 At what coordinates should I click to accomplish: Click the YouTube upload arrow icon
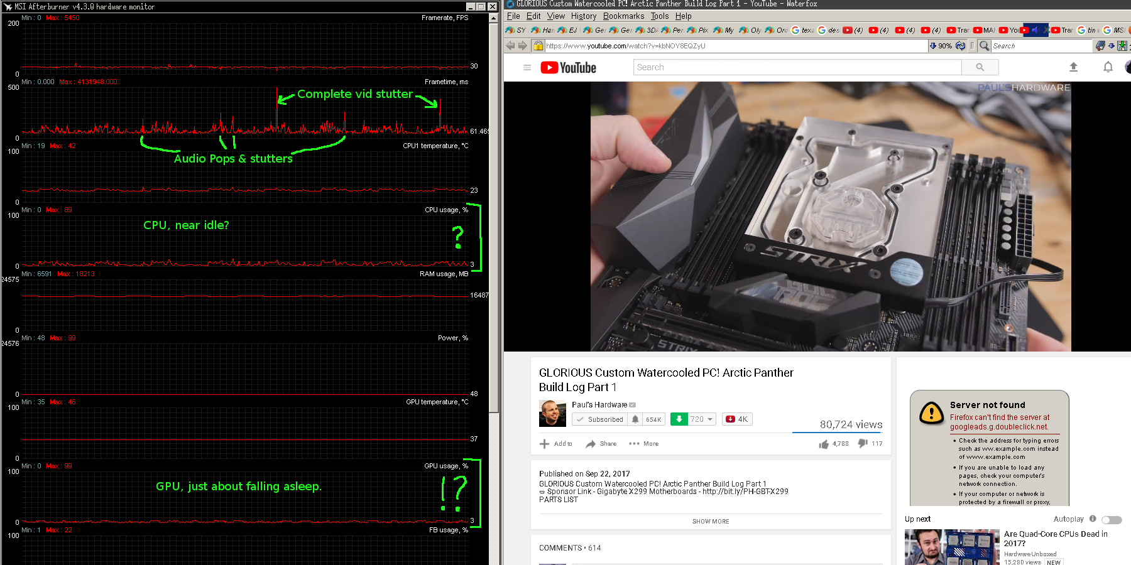point(1073,67)
